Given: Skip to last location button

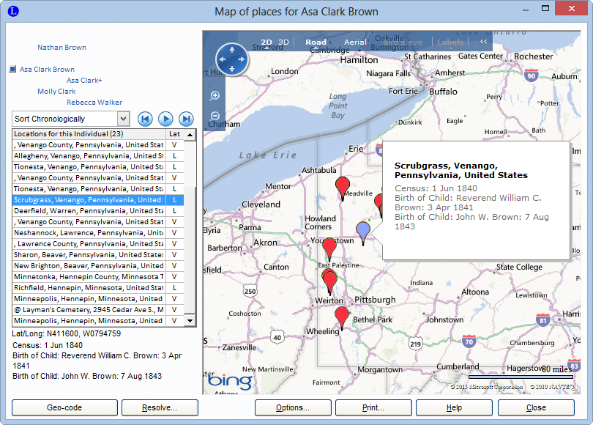Looking at the screenshot, I should click(186, 119).
